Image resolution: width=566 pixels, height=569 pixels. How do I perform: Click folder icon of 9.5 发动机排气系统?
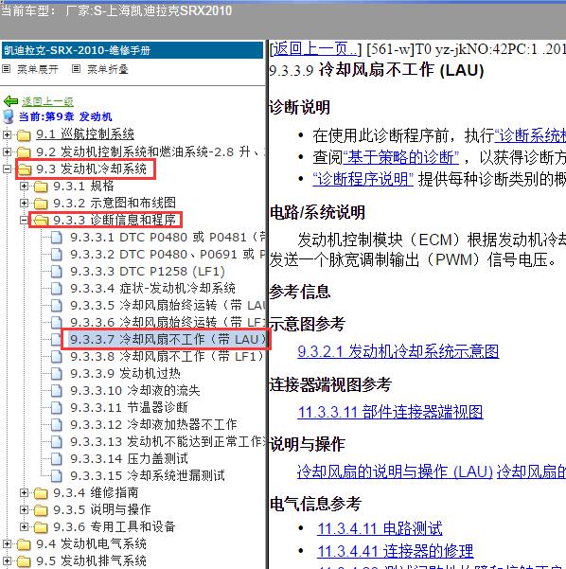(24, 561)
